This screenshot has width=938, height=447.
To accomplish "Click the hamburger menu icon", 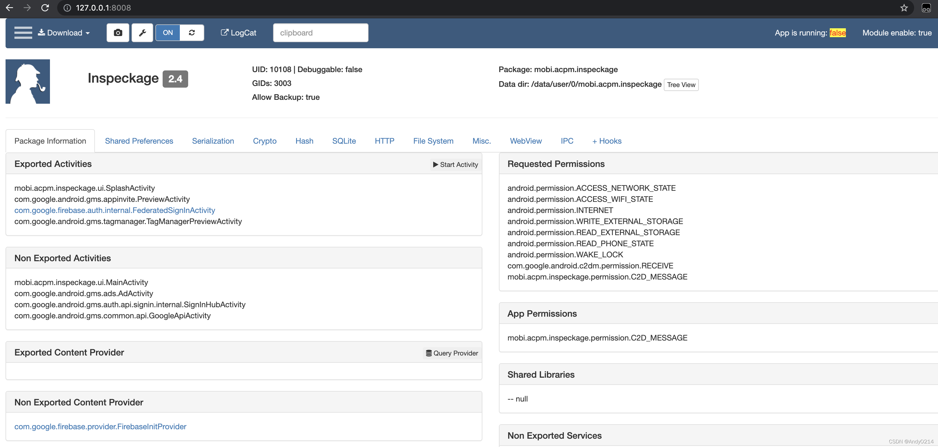I will pos(23,33).
